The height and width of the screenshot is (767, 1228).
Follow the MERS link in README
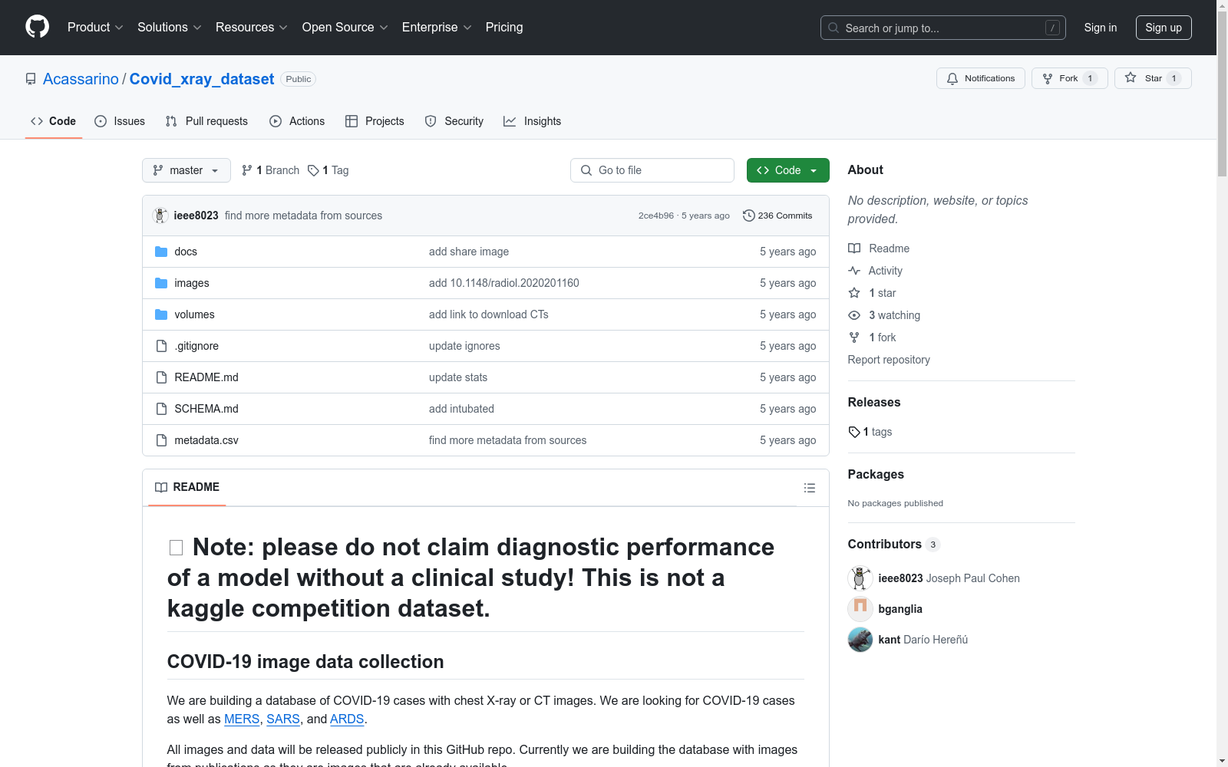[242, 719]
